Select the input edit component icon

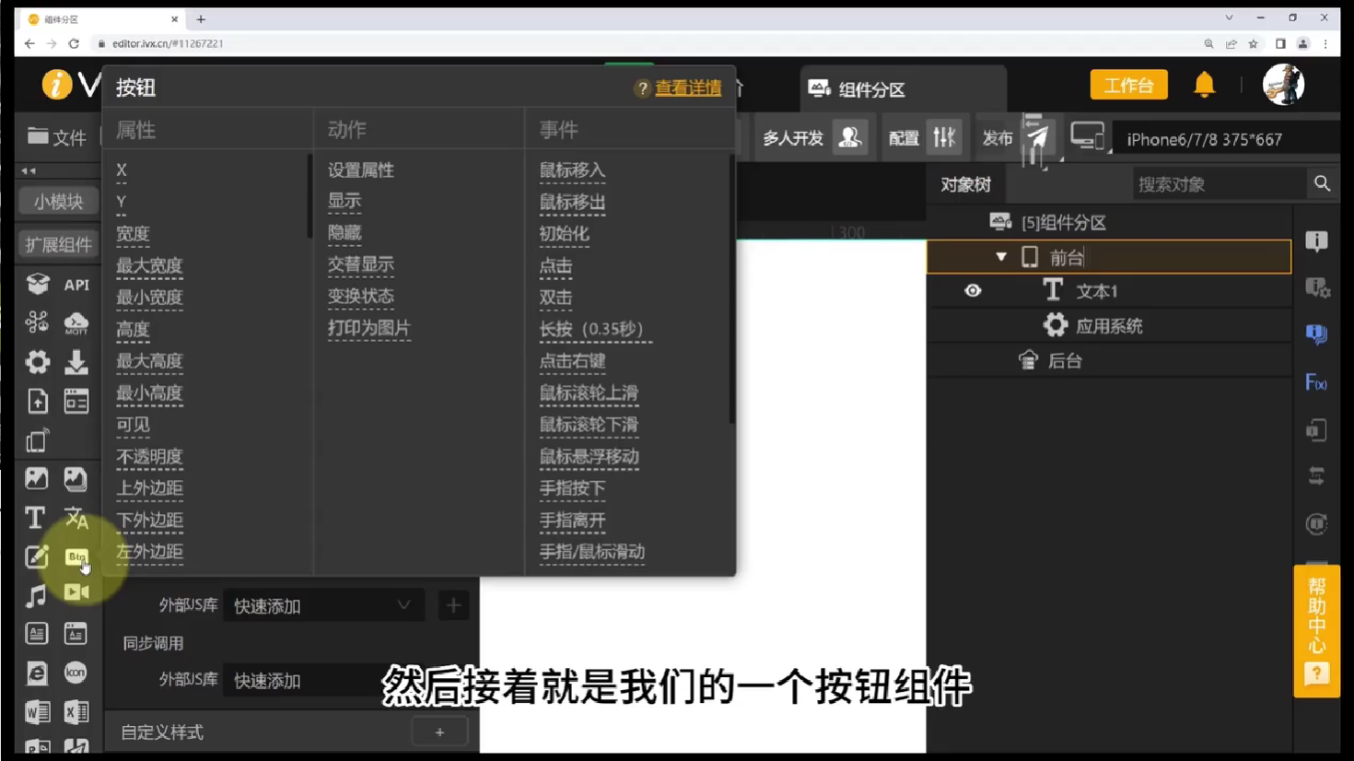pyautogui.click(x=37, y=556)
